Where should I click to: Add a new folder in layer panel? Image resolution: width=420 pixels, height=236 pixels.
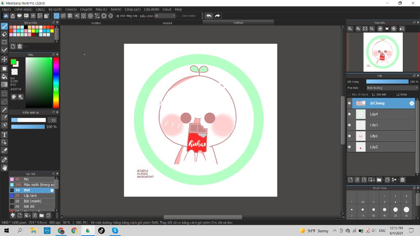[x=379, y=180]
